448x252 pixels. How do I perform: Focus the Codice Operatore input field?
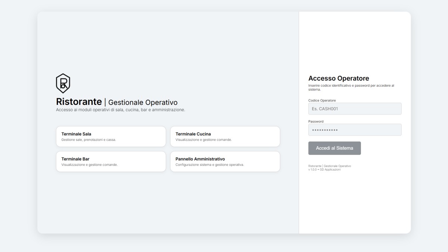click(355, 109)
